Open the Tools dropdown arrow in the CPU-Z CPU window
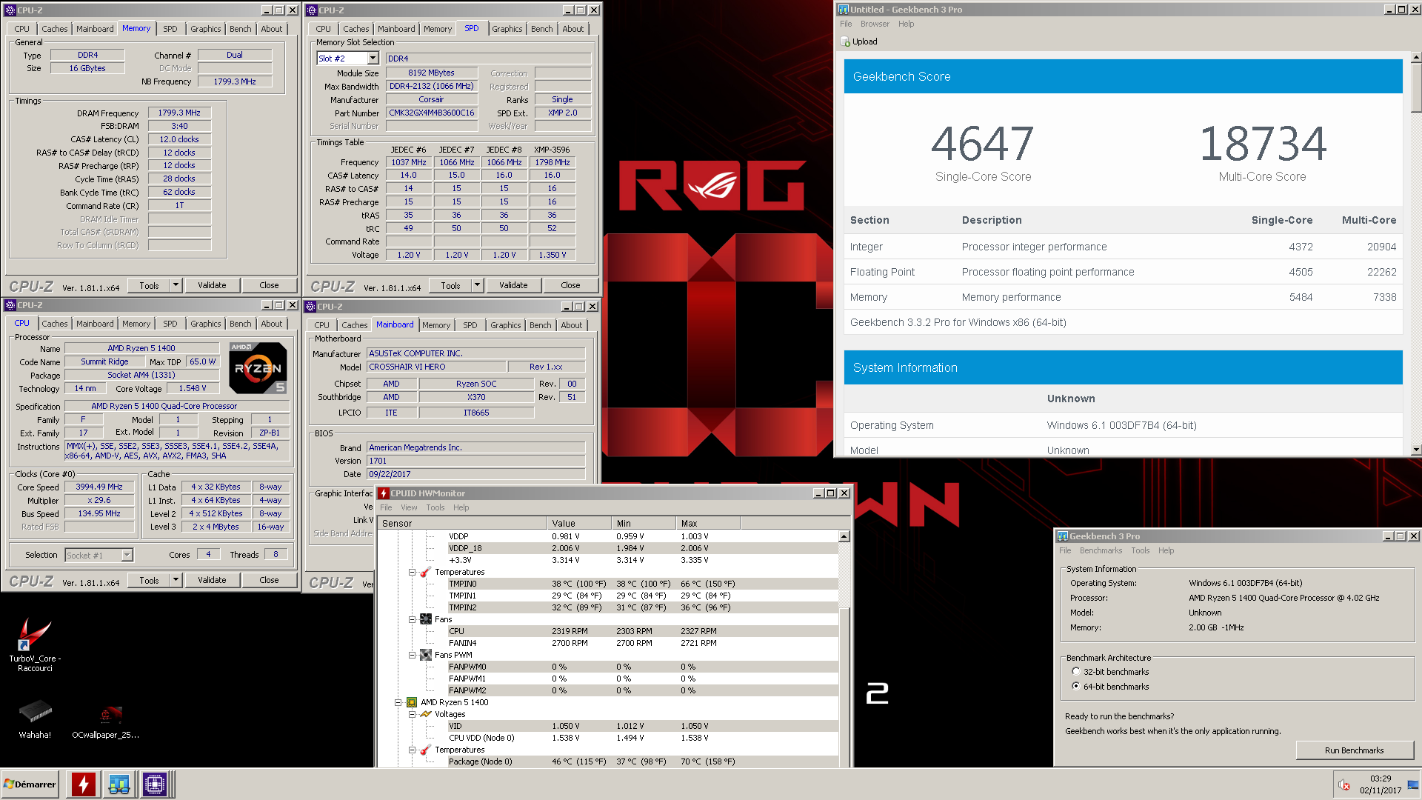Viewport: 1422px width, 800px height. pyautogui.click(x=176, y=580)
